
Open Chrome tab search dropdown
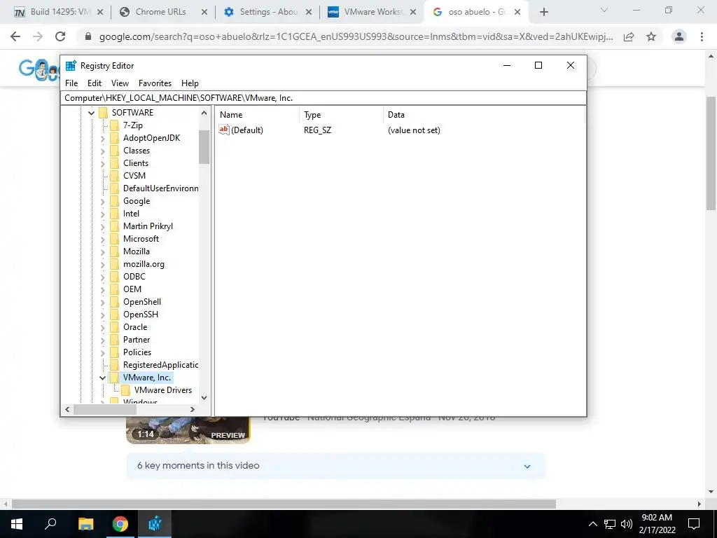pyautogui.click(x=604, y=10)
